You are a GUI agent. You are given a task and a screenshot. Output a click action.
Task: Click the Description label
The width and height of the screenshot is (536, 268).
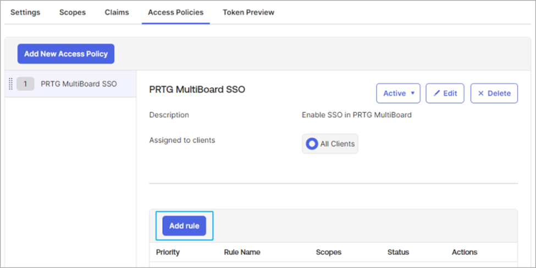point(169,115)
